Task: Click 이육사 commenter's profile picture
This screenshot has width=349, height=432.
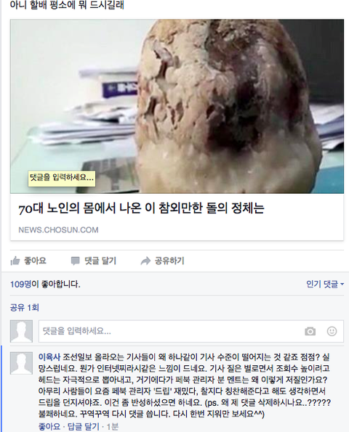Action: (x=21, y=363)
